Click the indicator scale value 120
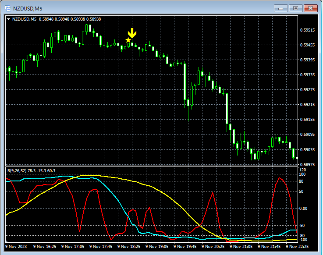323x255 pixels. [x=302, y=170]
